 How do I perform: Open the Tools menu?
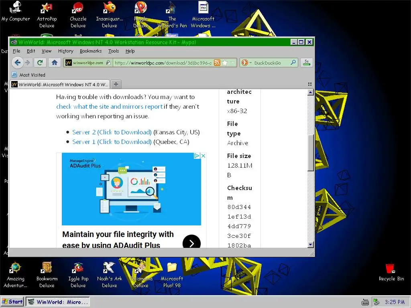point(114,51)
